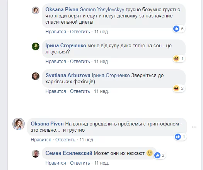Click the tagged Semen Yesylevskyy mention link
Screen dimensions: 203x170
pos(102,10)
